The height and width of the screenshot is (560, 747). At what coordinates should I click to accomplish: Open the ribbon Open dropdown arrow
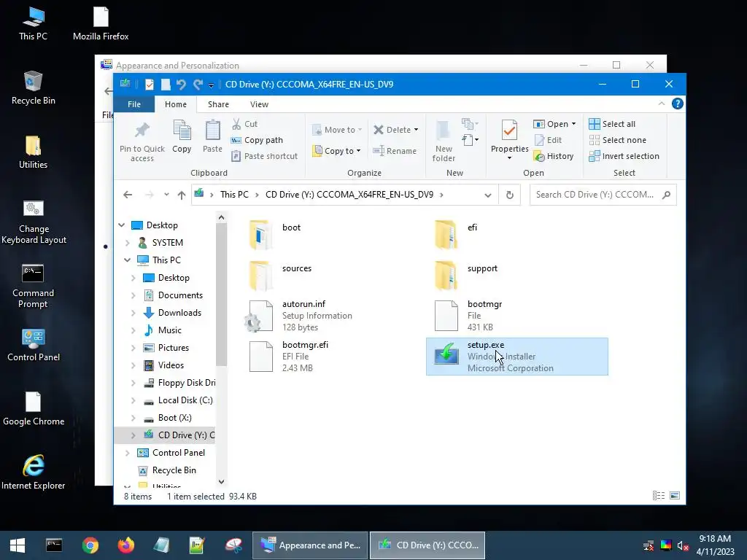(x=573, y=124)
